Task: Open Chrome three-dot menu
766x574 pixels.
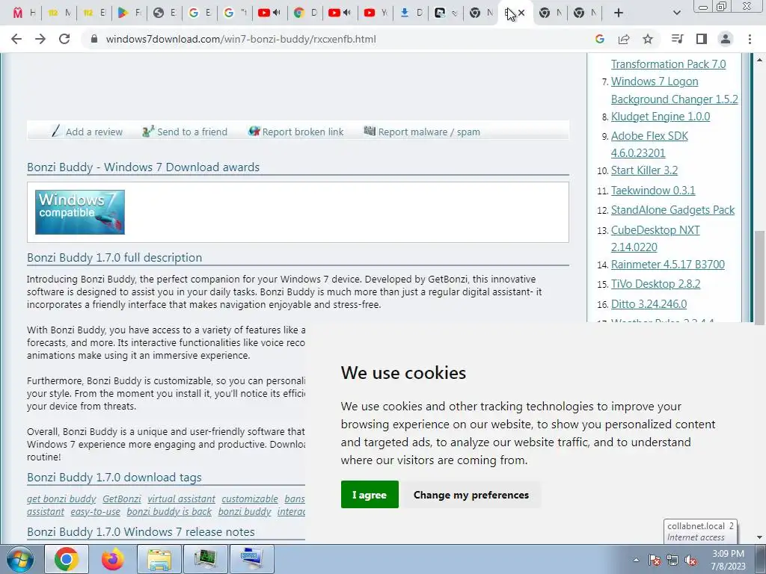Action: coord(750,39)
